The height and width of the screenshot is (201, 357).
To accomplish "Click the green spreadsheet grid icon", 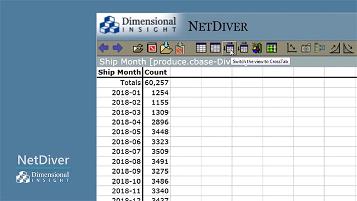I will (x=272, y=48).
